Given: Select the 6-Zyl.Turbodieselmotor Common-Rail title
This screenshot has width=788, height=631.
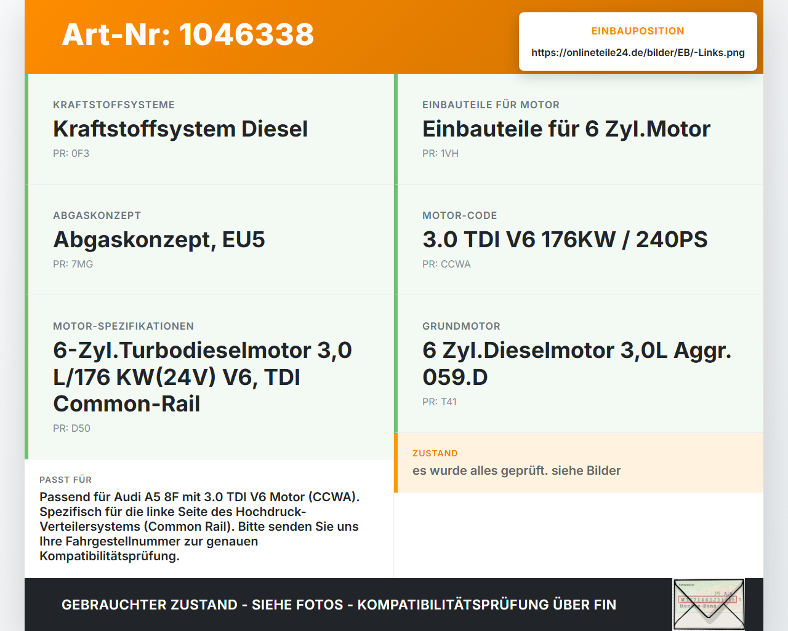Looking at the screenshot, I should 203,377.
